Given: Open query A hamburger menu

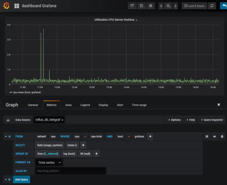Looking at the screenshot, I should 207,137.
